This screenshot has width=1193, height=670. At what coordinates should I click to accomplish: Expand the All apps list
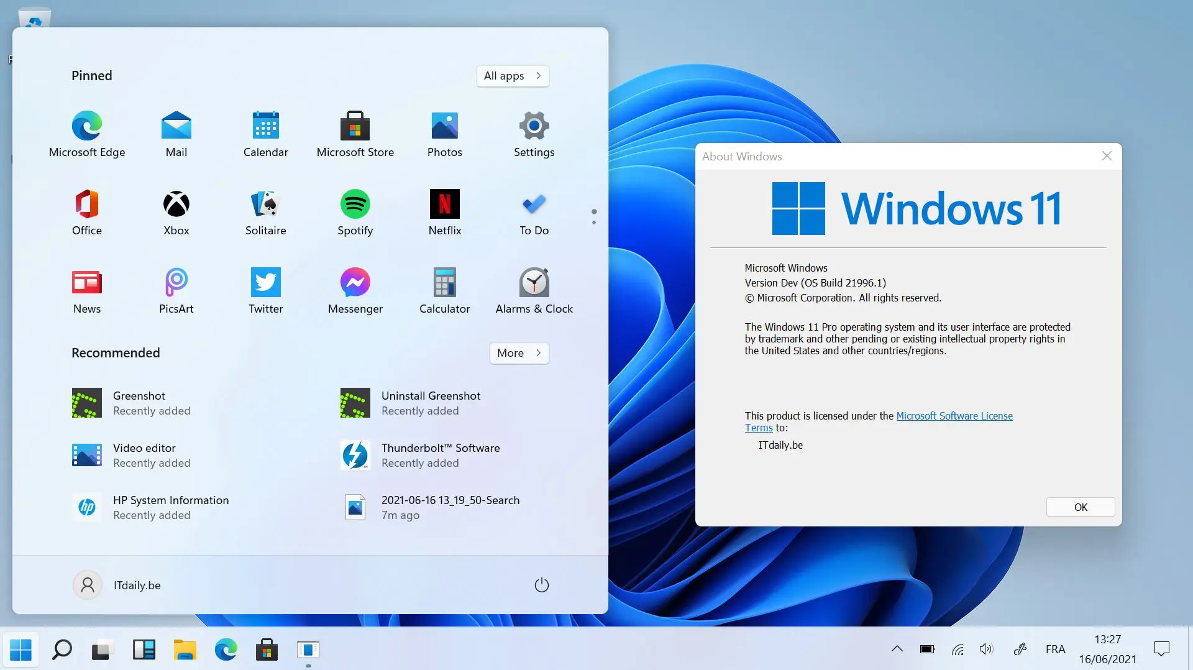click(513, 76)
